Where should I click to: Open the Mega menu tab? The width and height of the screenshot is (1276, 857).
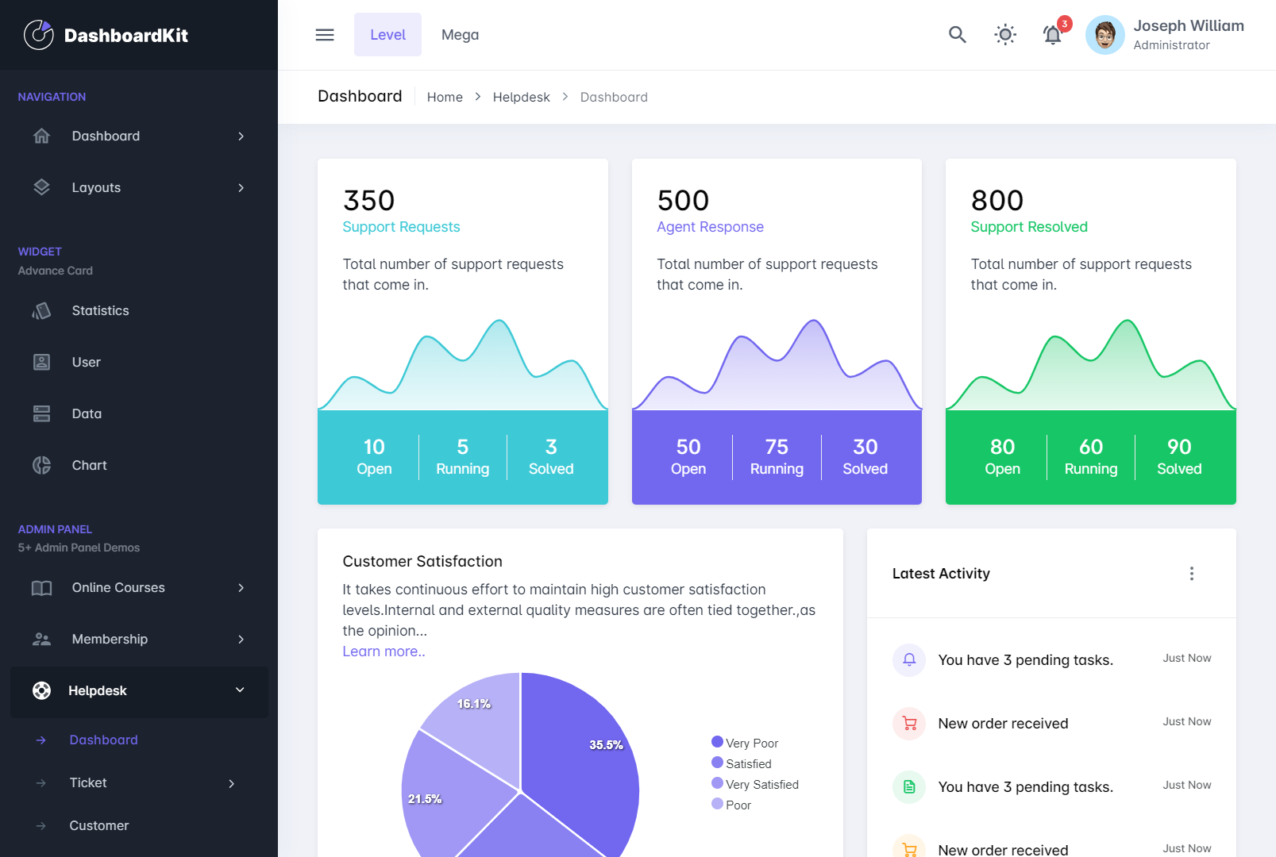pos(460,35)
